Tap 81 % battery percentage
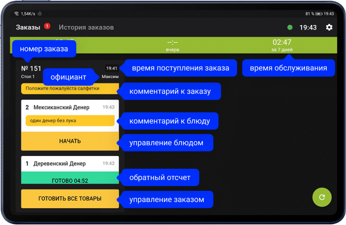 pos(310,14)
